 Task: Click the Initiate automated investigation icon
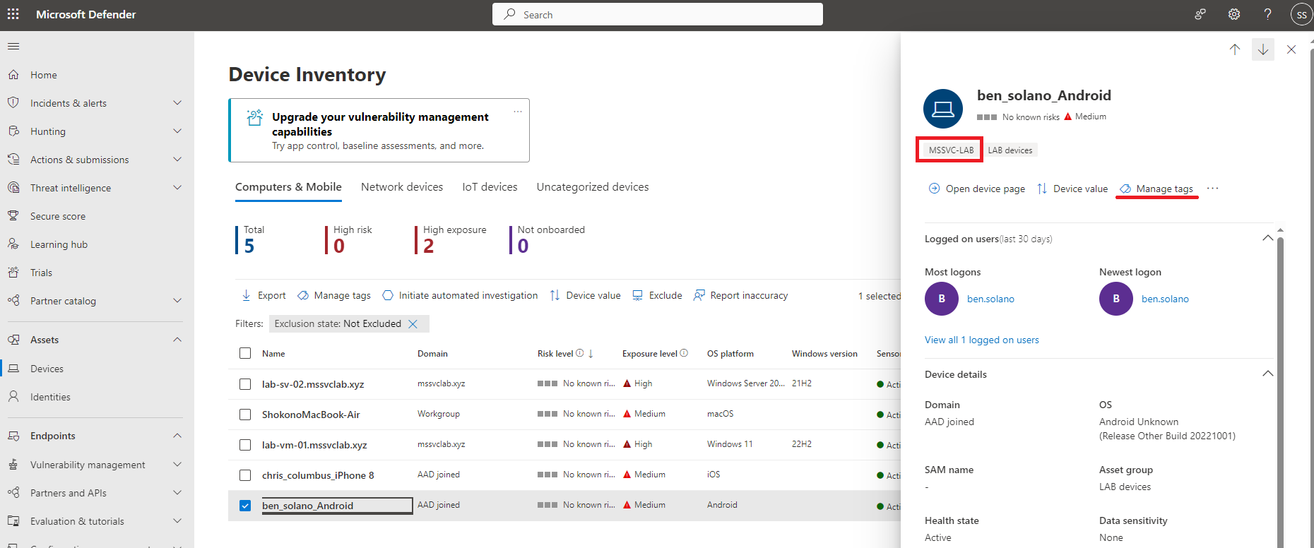(x=388, y=295)
